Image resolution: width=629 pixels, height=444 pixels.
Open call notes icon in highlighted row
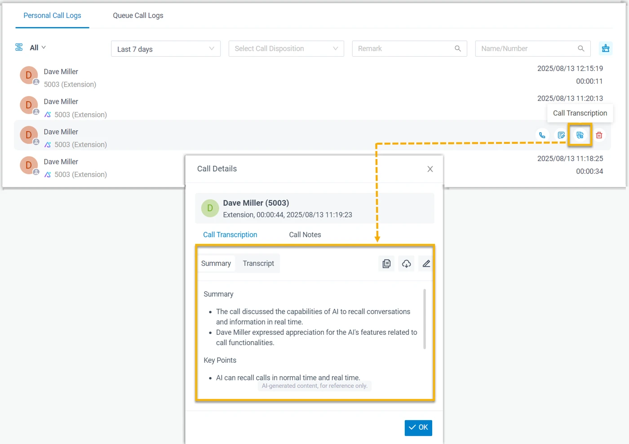pos(561,135)
